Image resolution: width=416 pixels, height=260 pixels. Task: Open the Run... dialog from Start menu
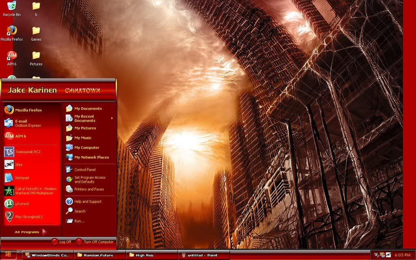(x=90, y=221)
